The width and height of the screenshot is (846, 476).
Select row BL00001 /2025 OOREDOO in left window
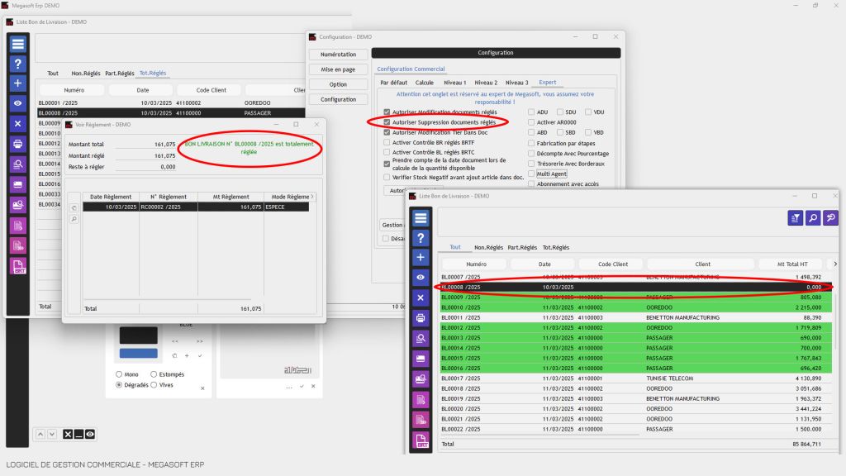(x=171, y=102)
